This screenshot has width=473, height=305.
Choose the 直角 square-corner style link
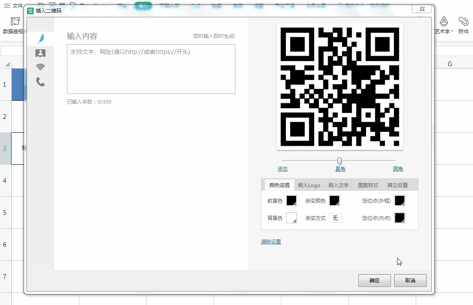[340, 169]
